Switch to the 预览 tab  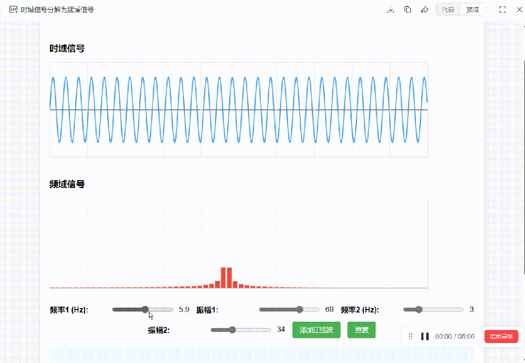coord(472,10)
